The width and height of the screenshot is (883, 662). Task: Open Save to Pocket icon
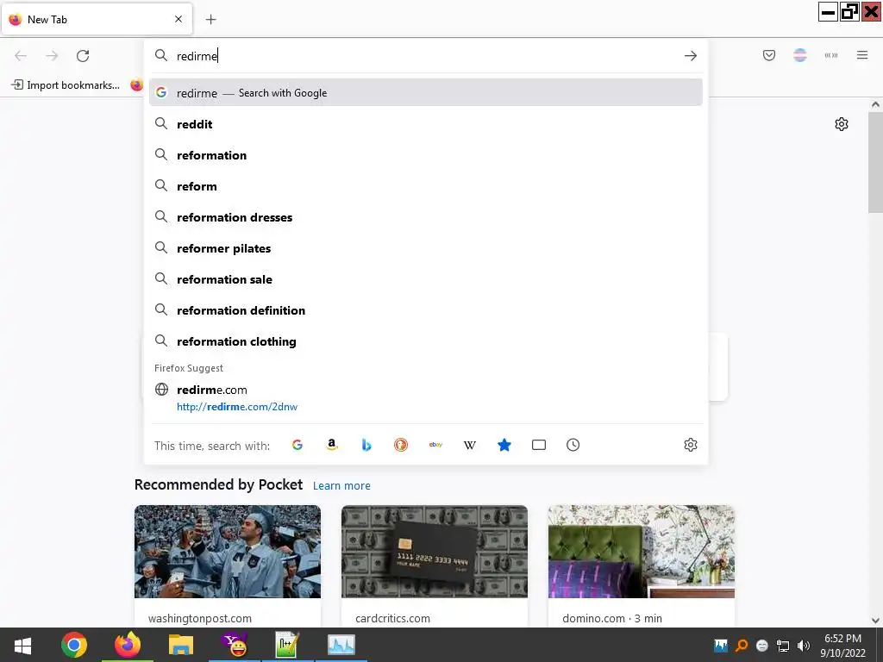pyautogui.click(x=769, y=55)
